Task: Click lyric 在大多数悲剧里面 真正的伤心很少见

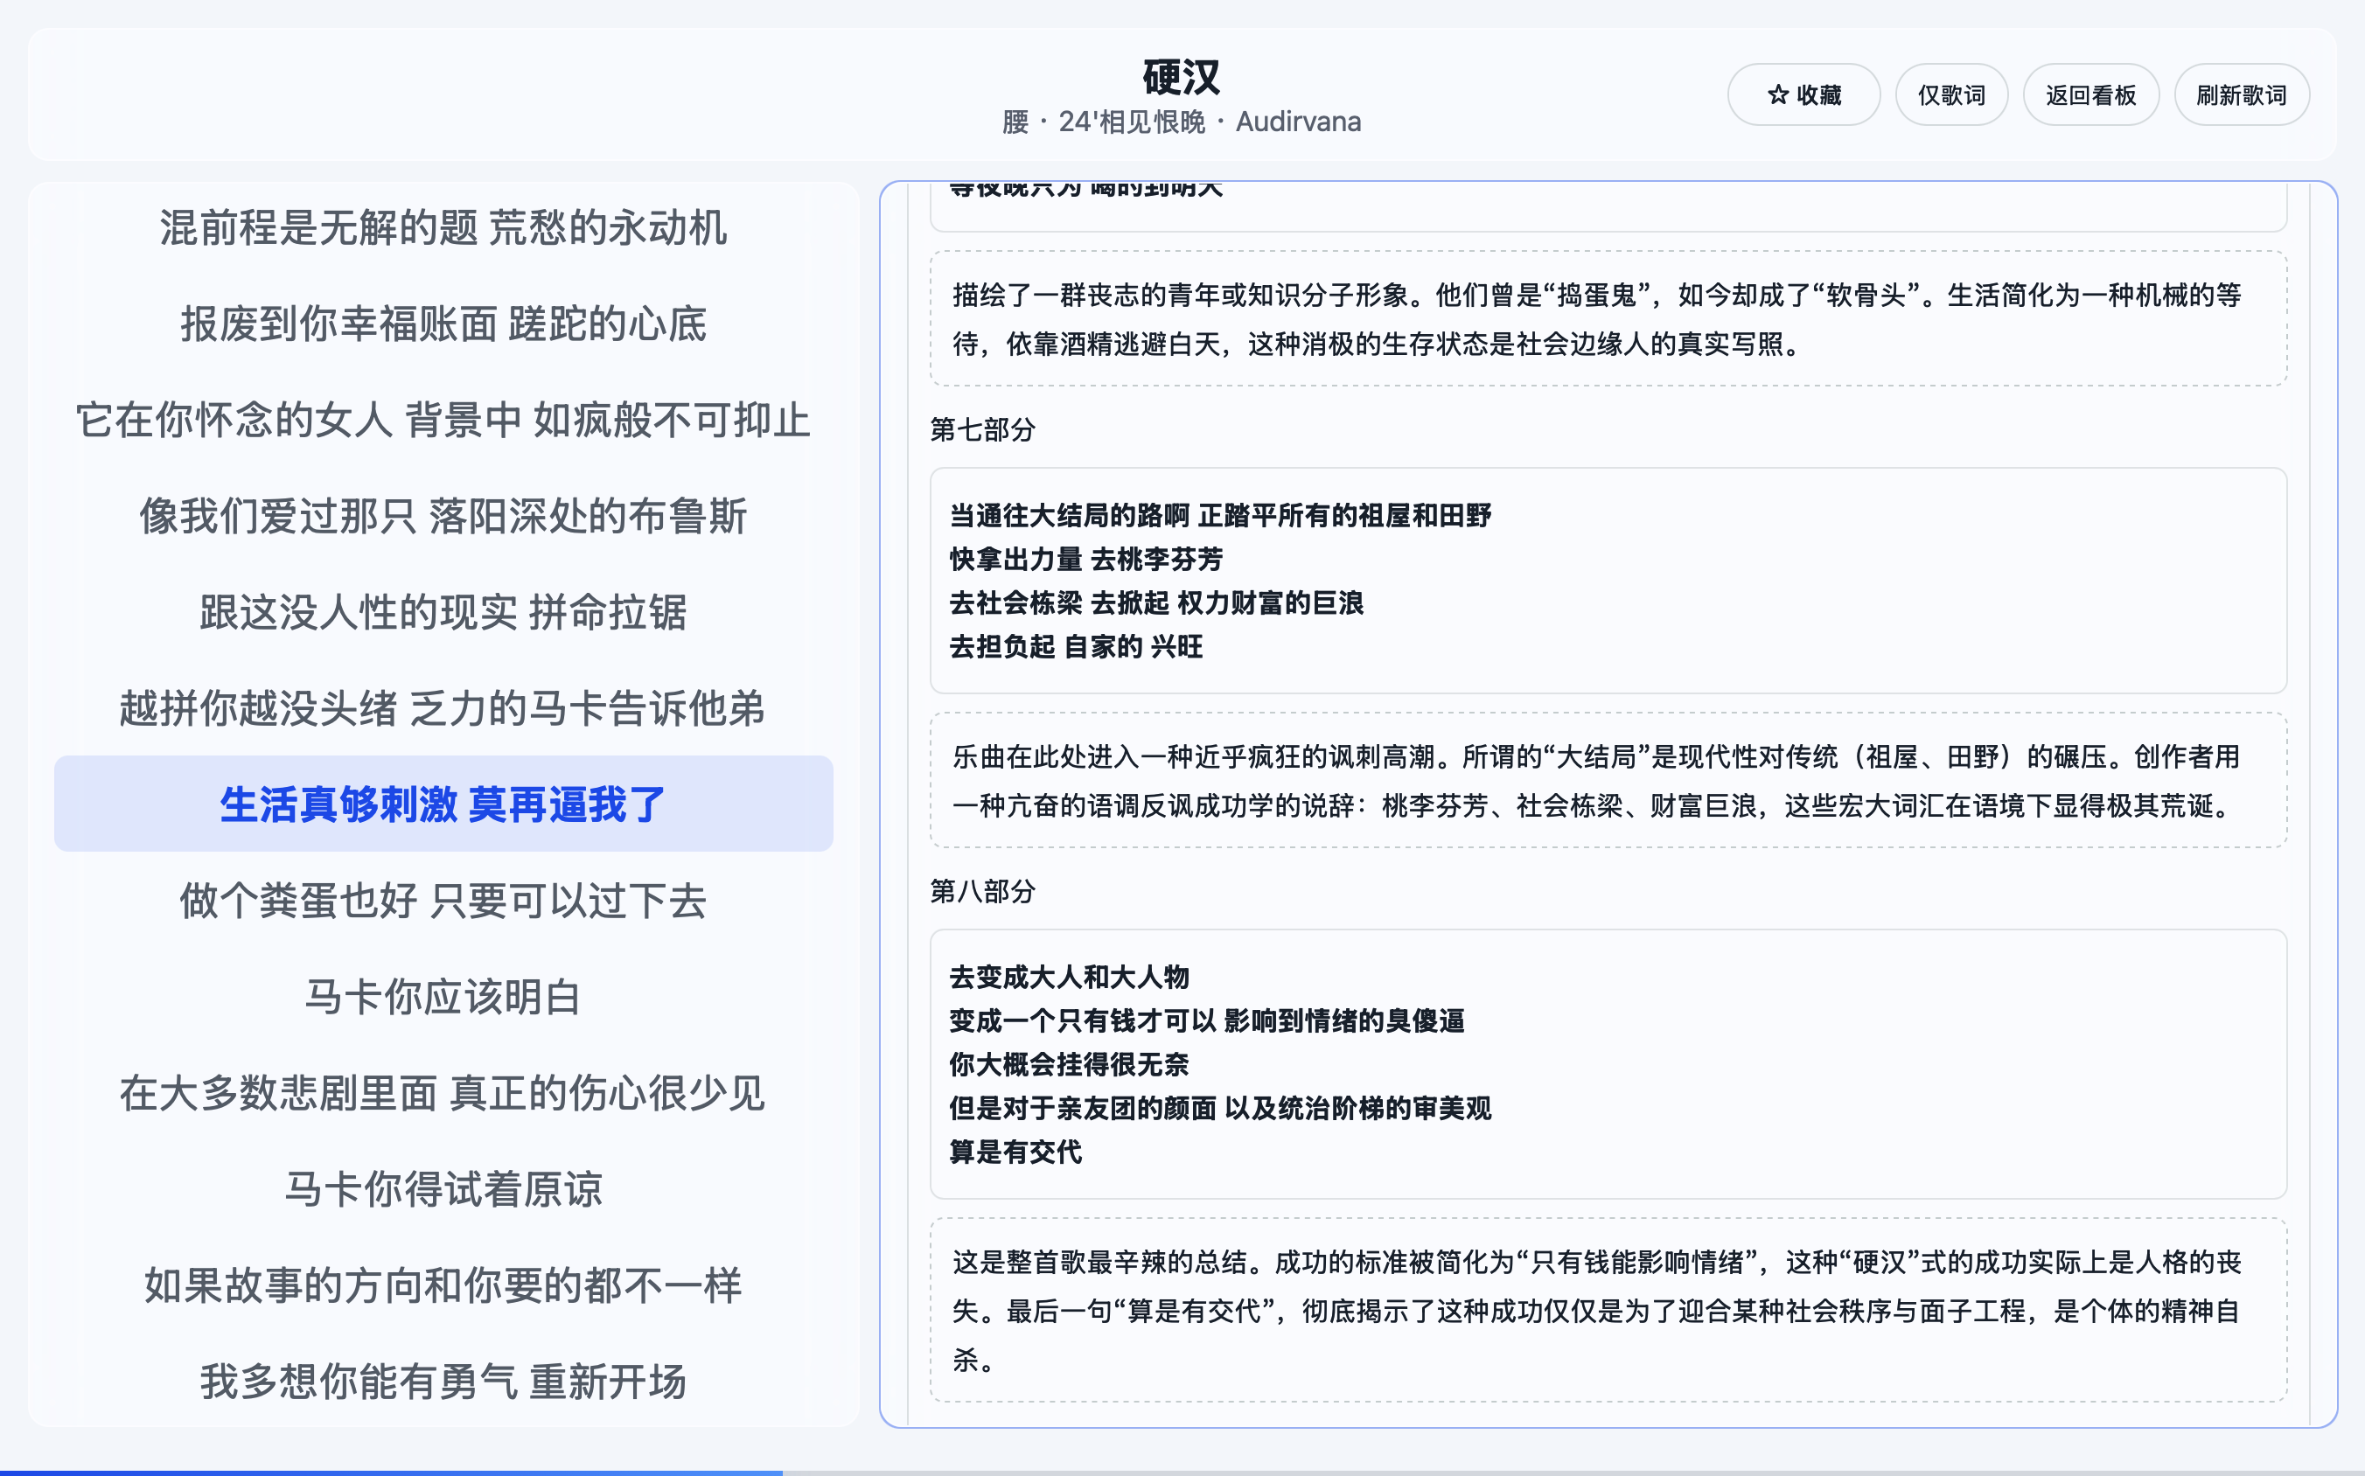Action: point(443,1092)
